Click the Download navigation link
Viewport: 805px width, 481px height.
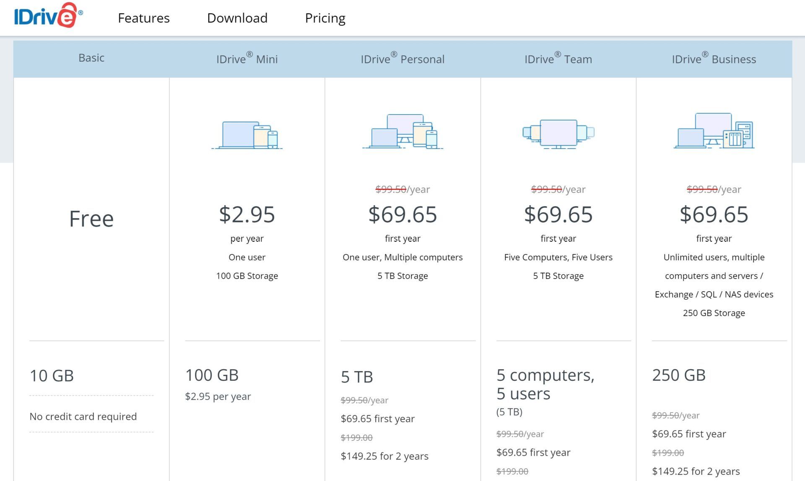click(237, 18)
